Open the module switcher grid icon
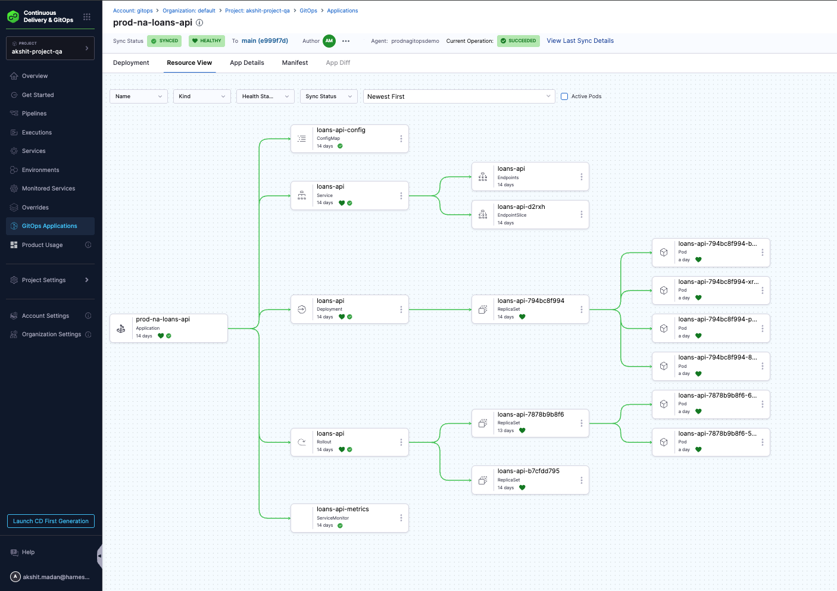 click(x=87, y=17)
